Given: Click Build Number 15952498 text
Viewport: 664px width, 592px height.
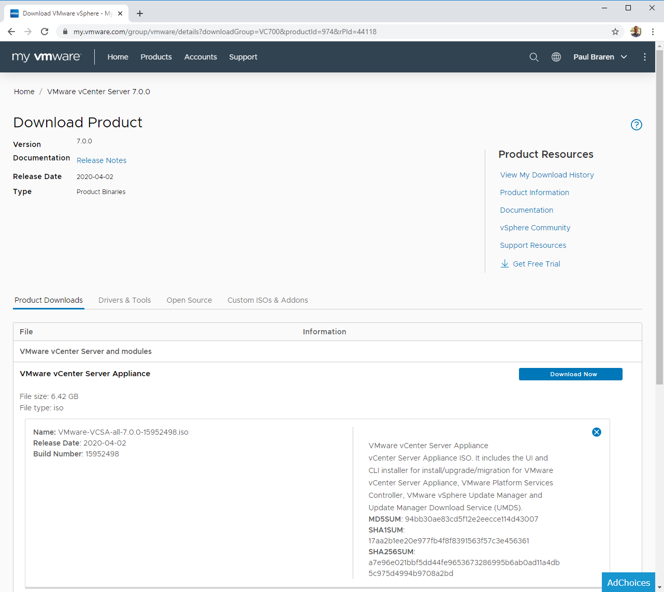Looking at the screenshot, I should [76, 454].
